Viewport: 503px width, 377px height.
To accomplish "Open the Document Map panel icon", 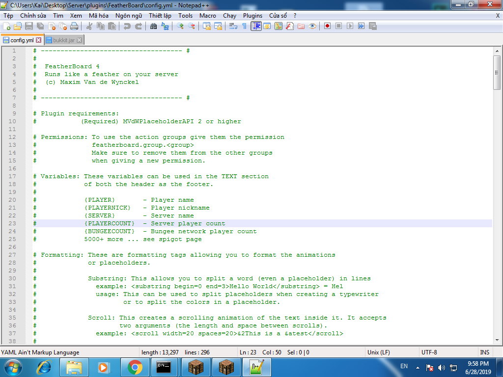I will (279, 27).
